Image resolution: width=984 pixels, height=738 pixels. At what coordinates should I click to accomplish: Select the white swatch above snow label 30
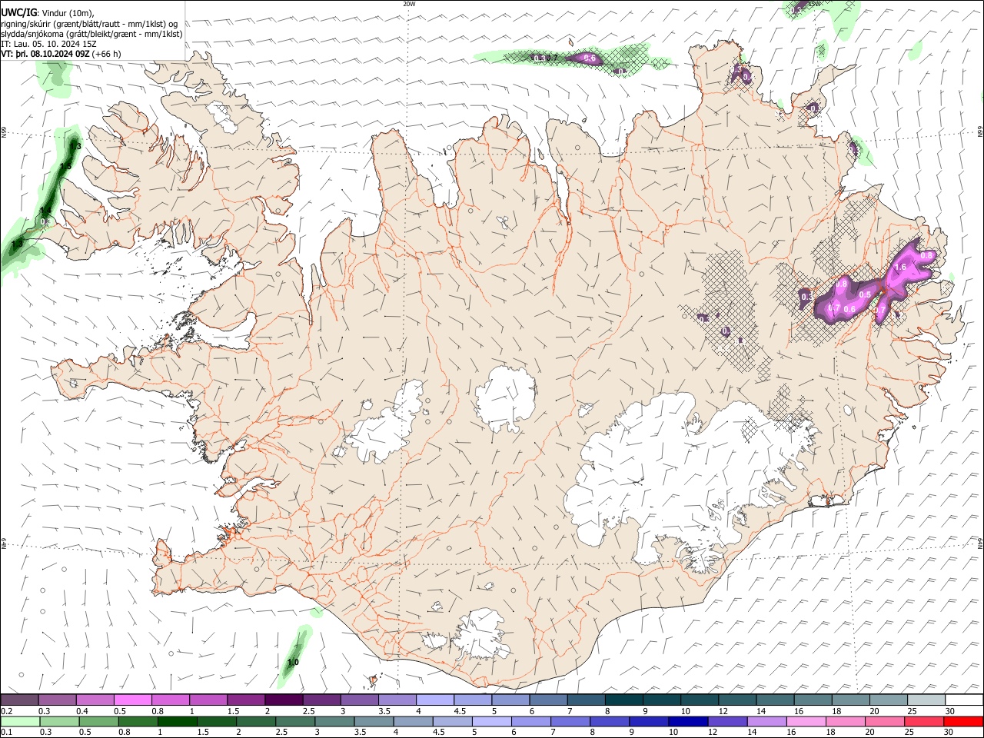coord(964,700)
